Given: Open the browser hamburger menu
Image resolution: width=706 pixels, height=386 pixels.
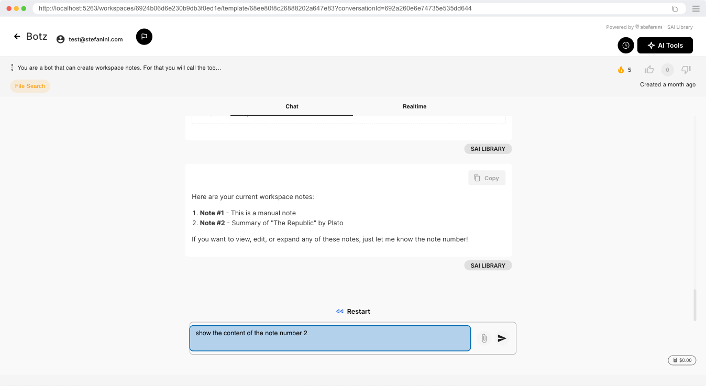Looking at the screenshot, I should (x=696, y=8).
